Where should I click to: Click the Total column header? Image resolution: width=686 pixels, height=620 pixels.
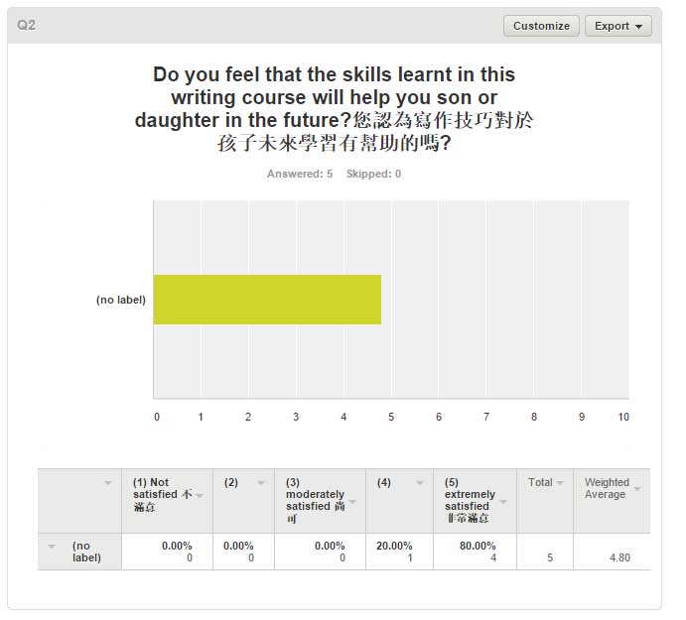coord(540,482)
